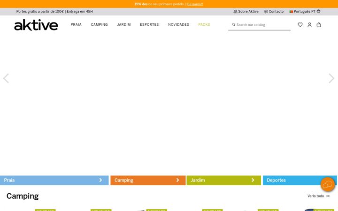Image resolution: width=338 pixels, height=211 pixels.
Task: Click the search magnifier icon
Action: 234,25
